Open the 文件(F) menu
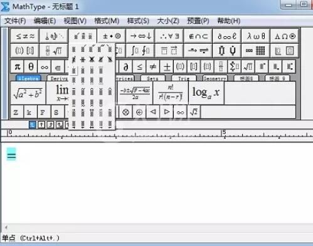 pos(15,21)
